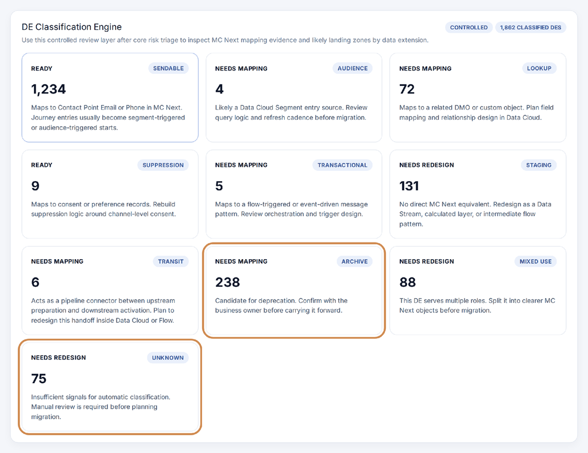This screenshot has width=588, height=453.
Task: Select the AUDIENCE tag
Action: (x=353, y=68)
